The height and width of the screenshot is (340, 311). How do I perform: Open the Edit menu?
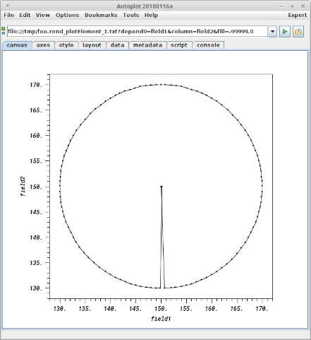click(x=25, y=15)
